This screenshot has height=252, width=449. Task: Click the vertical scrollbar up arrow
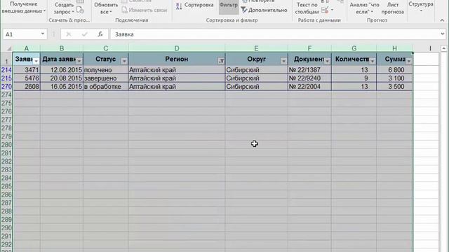(444, 48)
